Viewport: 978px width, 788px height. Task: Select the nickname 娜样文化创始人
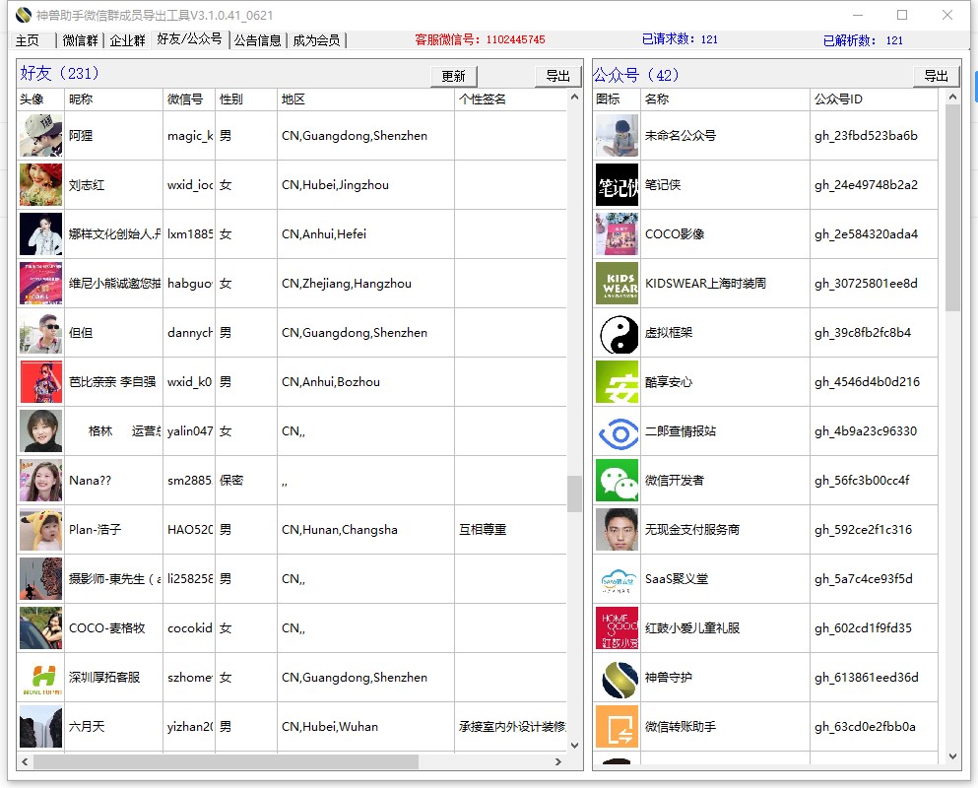pos(113,234)
